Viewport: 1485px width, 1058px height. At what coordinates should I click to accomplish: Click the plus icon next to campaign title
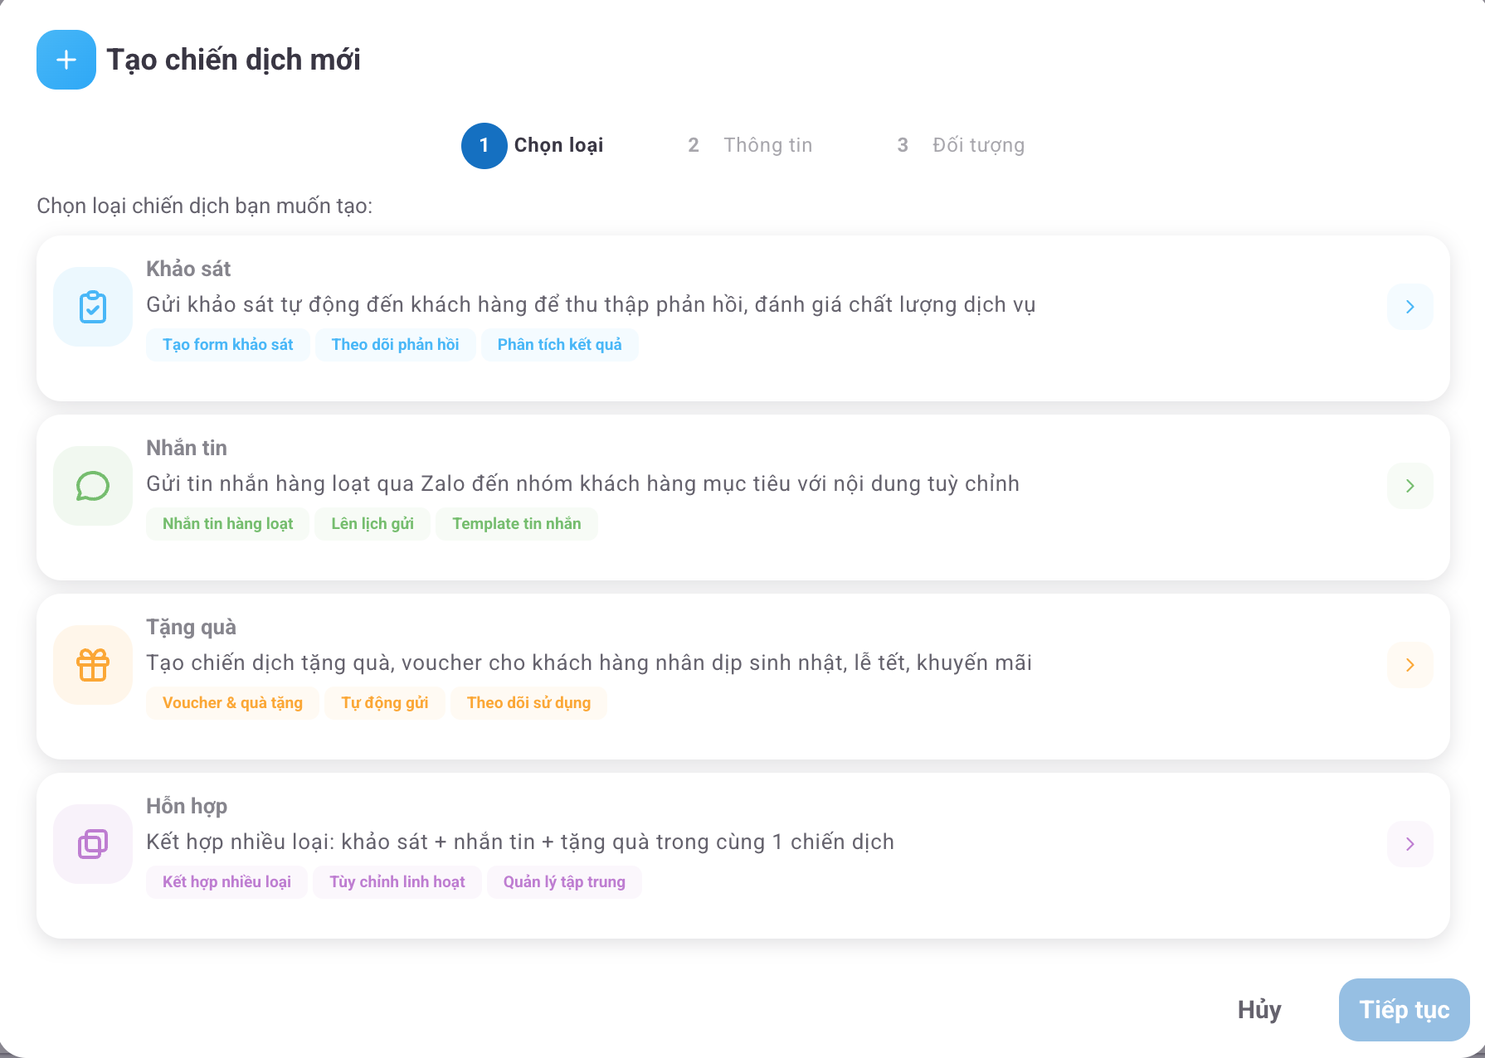pyautogui.click(x=66, y=59)
